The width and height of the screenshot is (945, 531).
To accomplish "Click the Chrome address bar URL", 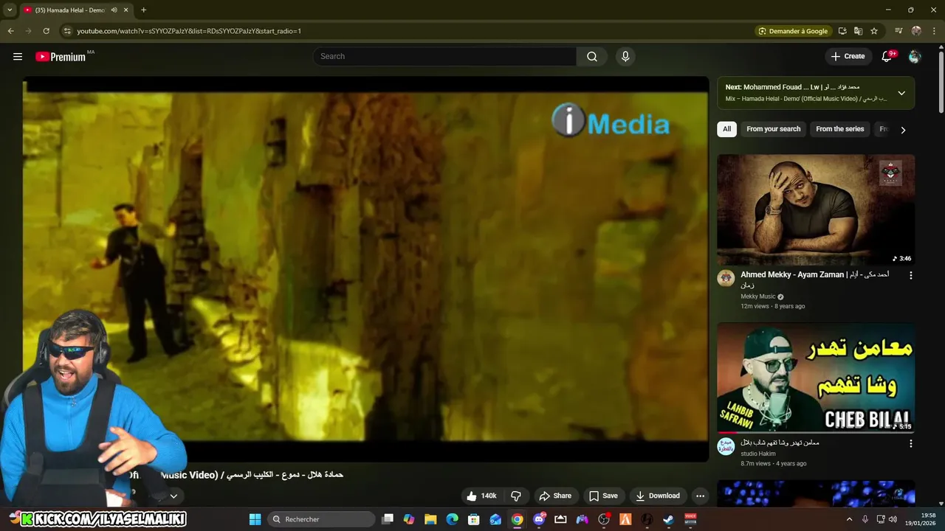I will (x=189, y=31).
